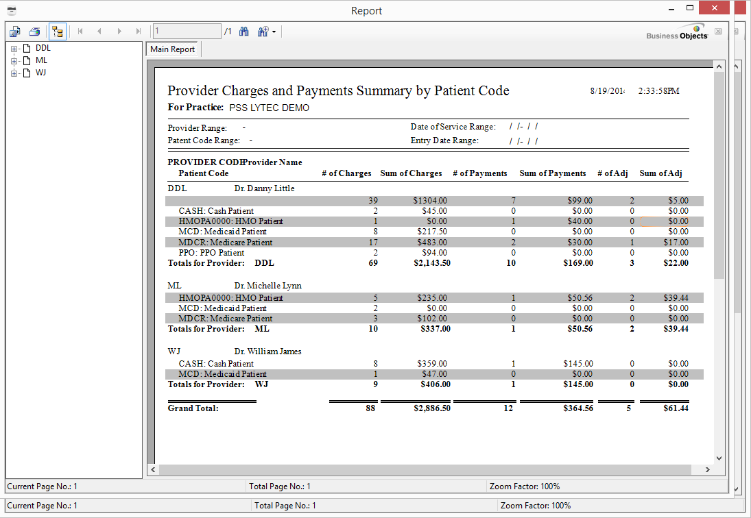Select DDL in the group tree
The width and height of the screenshot is (751, 518).
tap(43, 48)
